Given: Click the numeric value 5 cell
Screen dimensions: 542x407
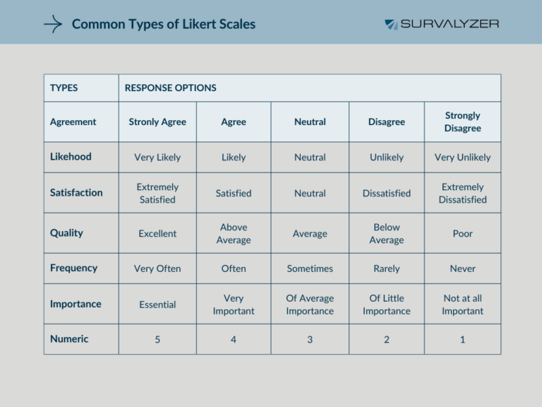Looking at the screenshot, I should click(157, 339).
